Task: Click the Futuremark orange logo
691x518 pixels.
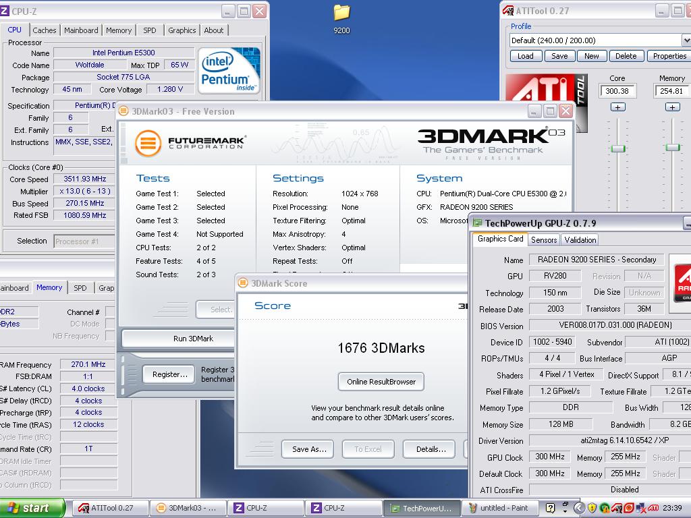Action: [148, 143]
